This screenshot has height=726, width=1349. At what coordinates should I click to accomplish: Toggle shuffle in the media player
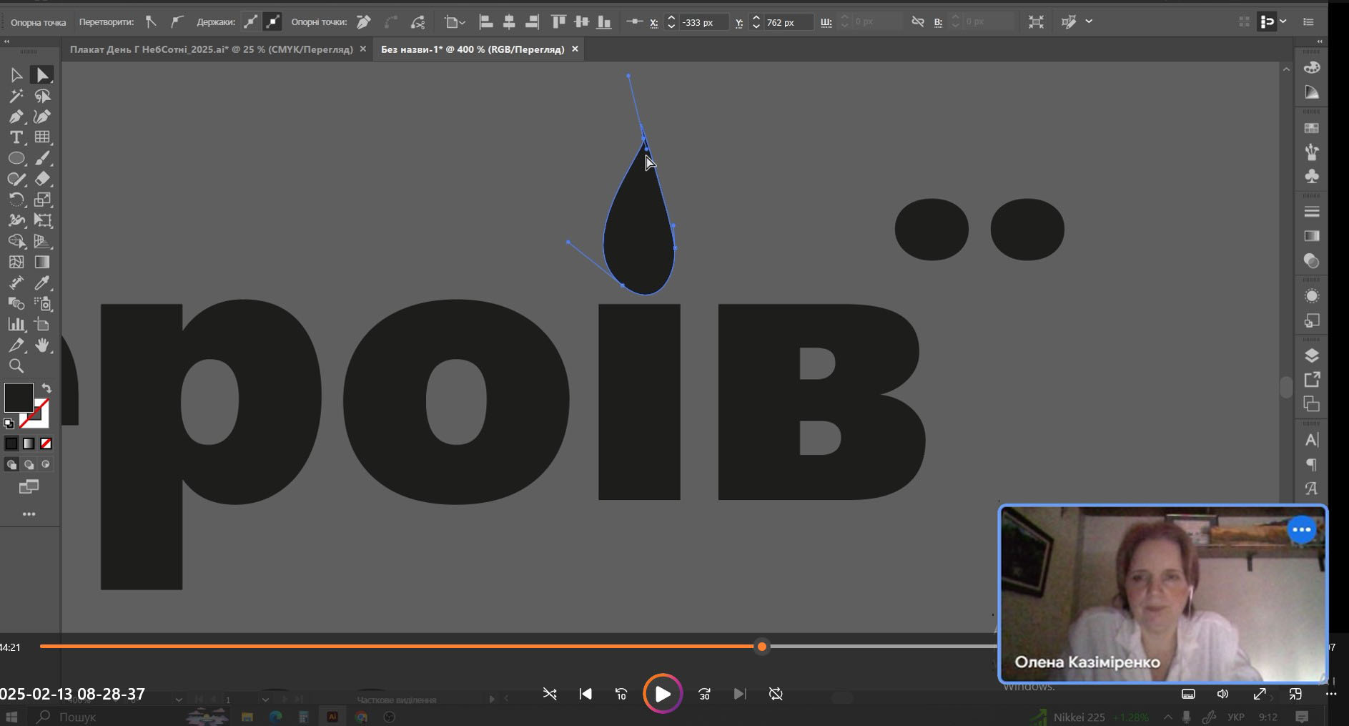(x=549, y=694)
